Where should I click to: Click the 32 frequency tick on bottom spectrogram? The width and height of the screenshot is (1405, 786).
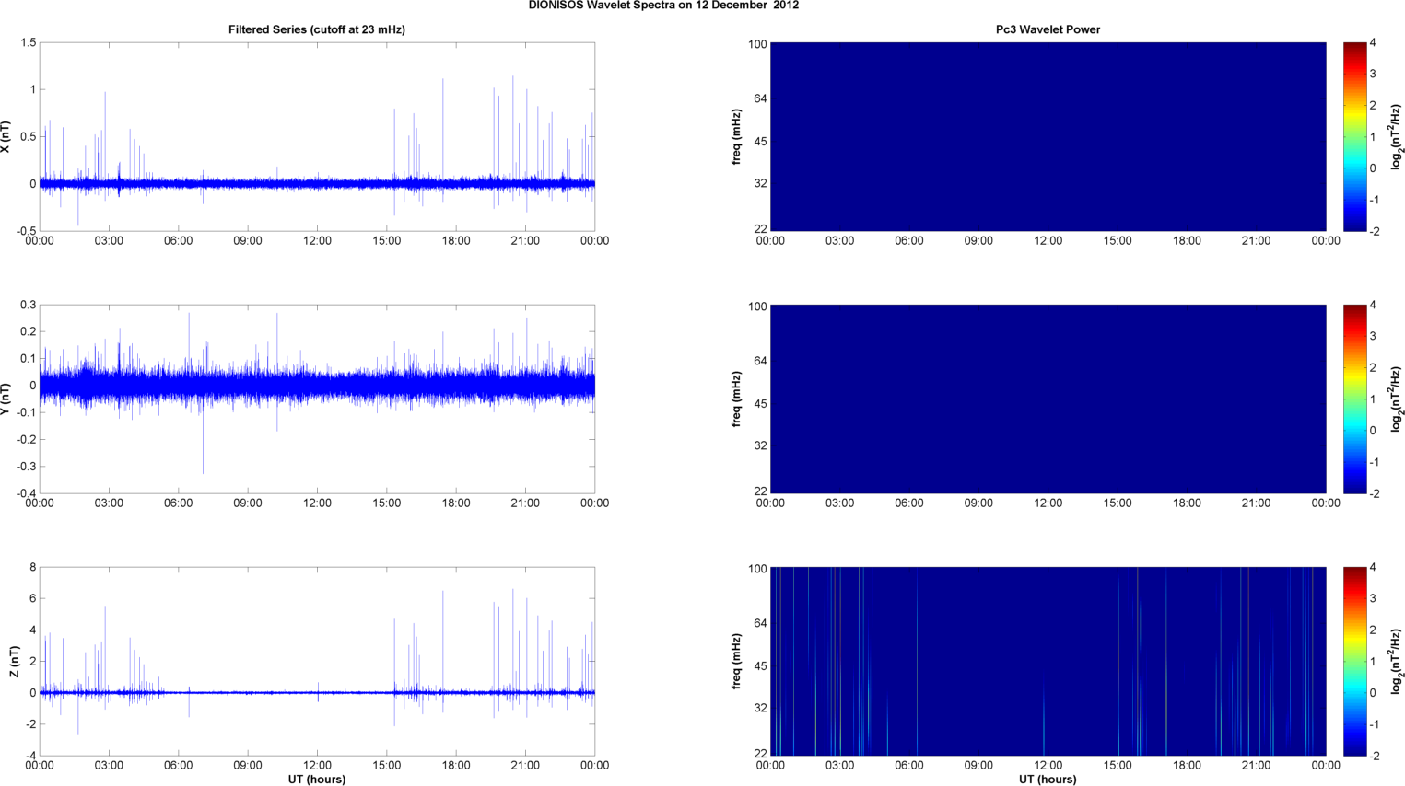[x=760, y=708]
